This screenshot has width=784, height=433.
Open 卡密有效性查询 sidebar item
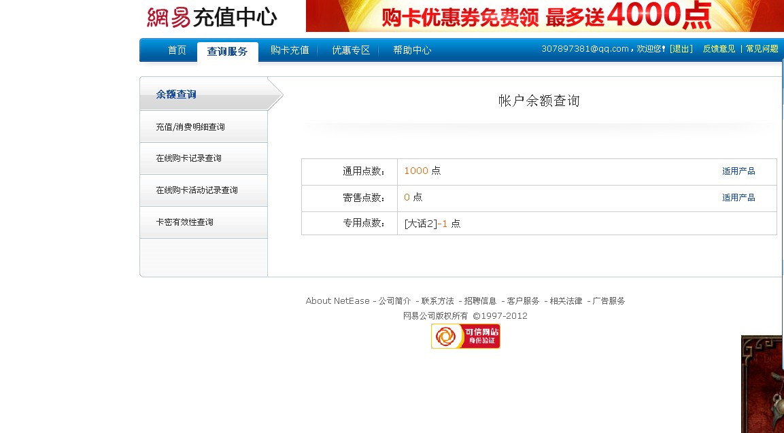[185, 222]
